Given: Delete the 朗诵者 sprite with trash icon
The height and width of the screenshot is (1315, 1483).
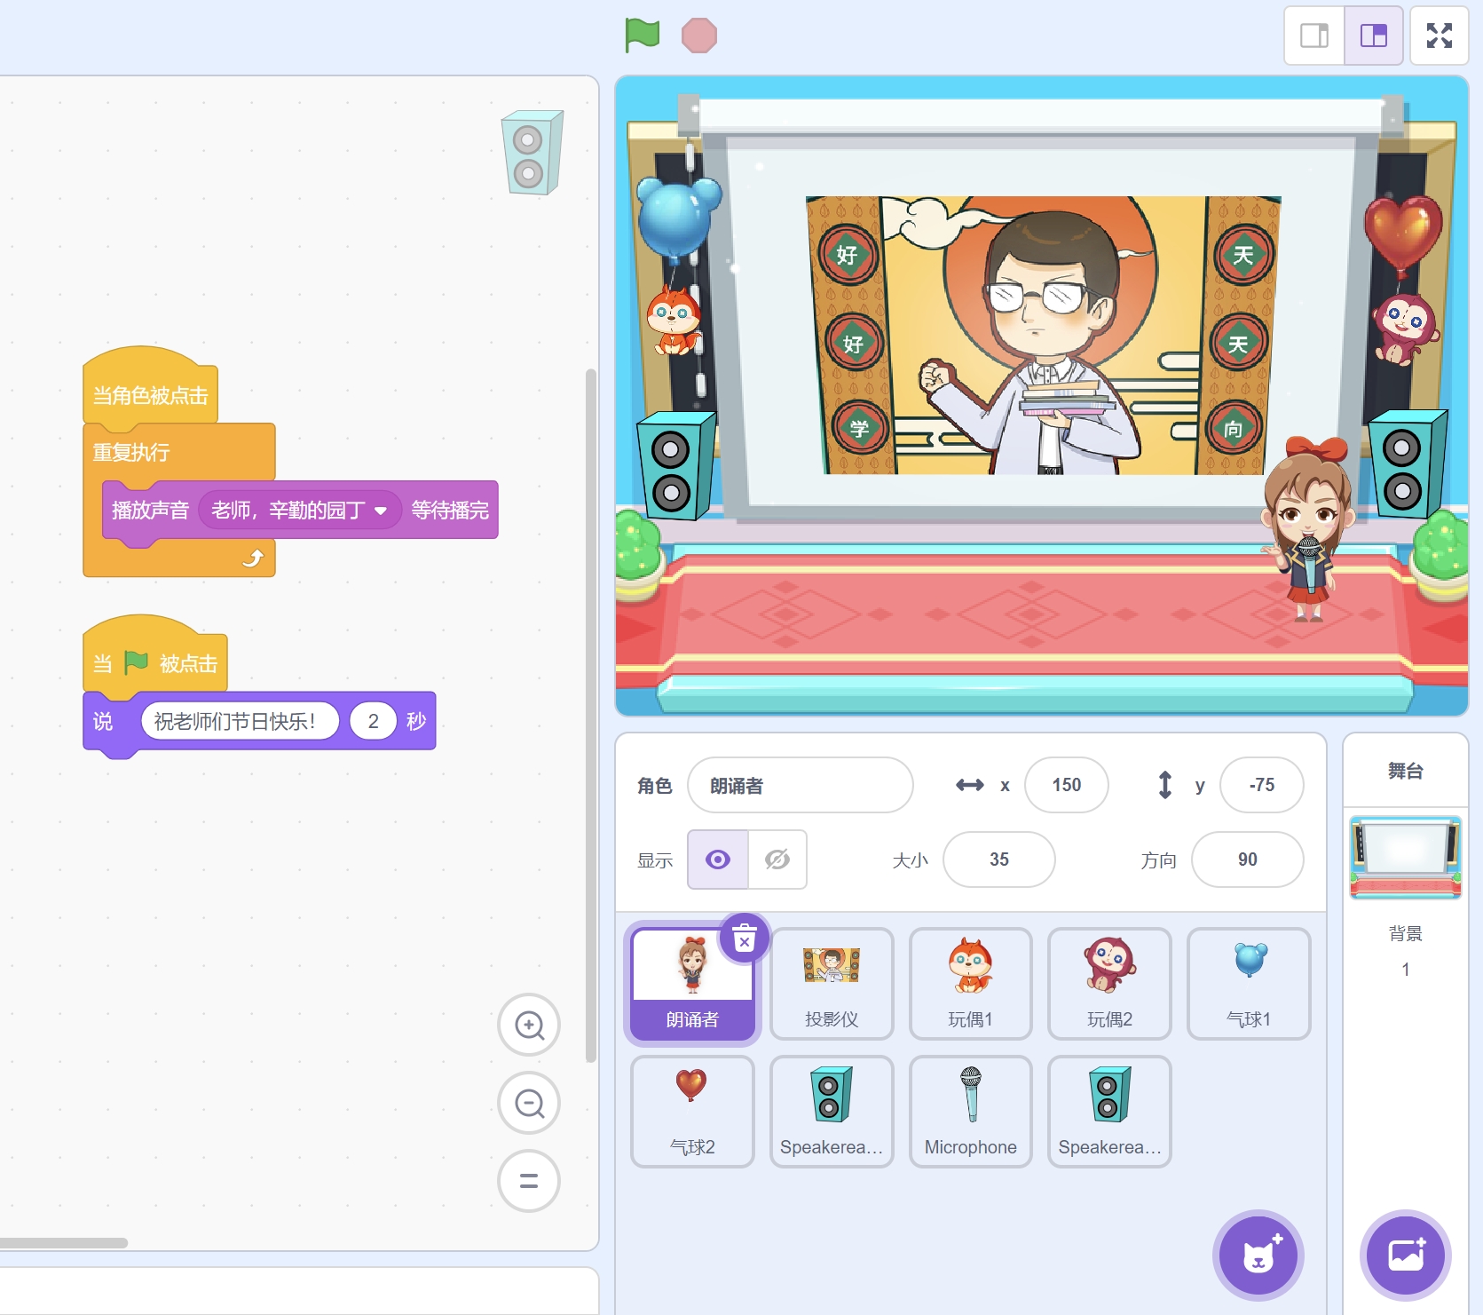Looking at the screenshot, I should click(745, 939).
